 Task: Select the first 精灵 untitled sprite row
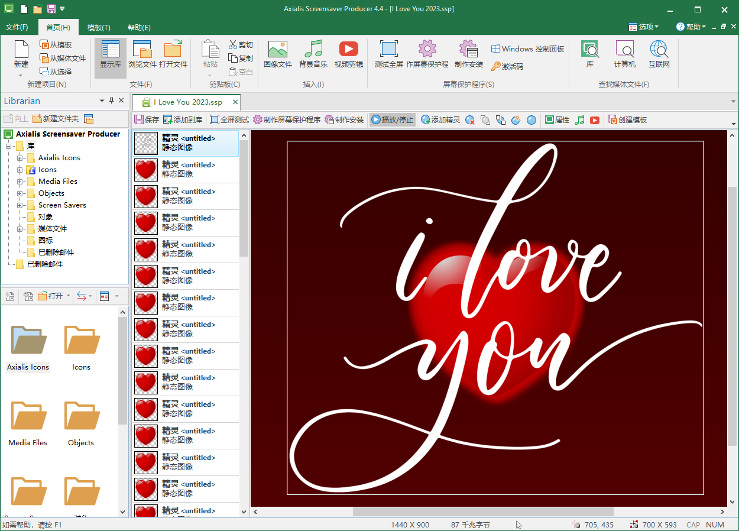click(x=185, y=143)
